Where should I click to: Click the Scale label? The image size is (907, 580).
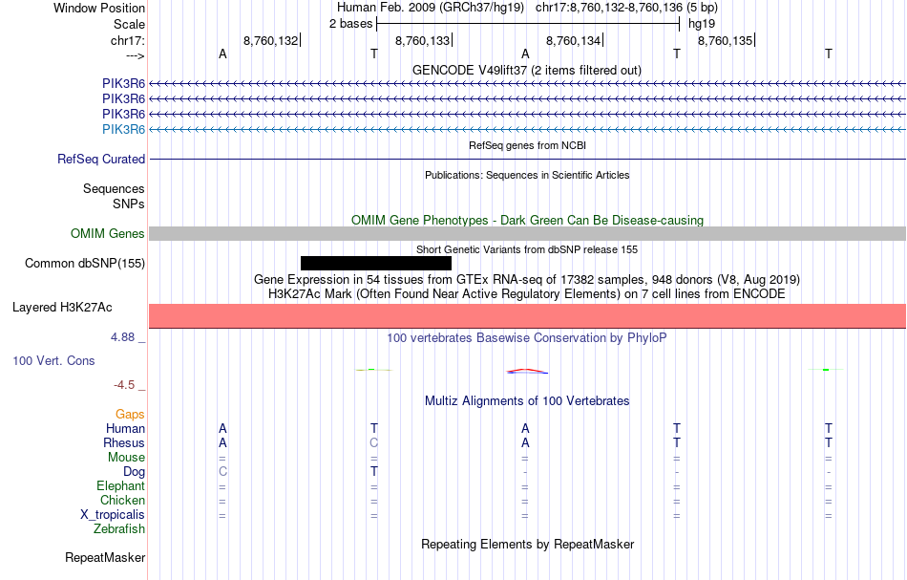129,24
